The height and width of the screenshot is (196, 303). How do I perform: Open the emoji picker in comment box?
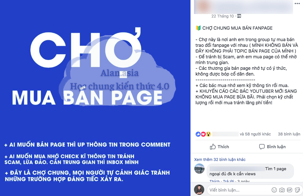coord(274,190)
